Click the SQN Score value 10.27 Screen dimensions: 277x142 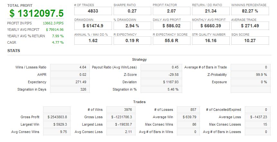click(x=250, y=40)
